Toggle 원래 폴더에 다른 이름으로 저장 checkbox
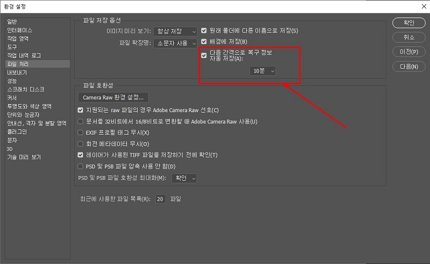 tap(204, 31)
